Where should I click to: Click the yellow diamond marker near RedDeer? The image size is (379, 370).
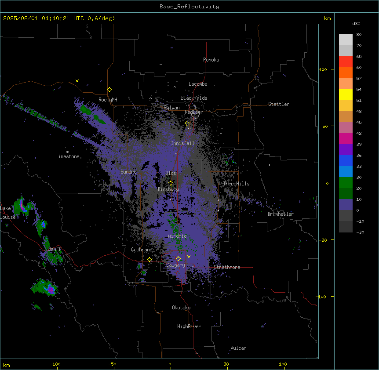coord(187,123)
